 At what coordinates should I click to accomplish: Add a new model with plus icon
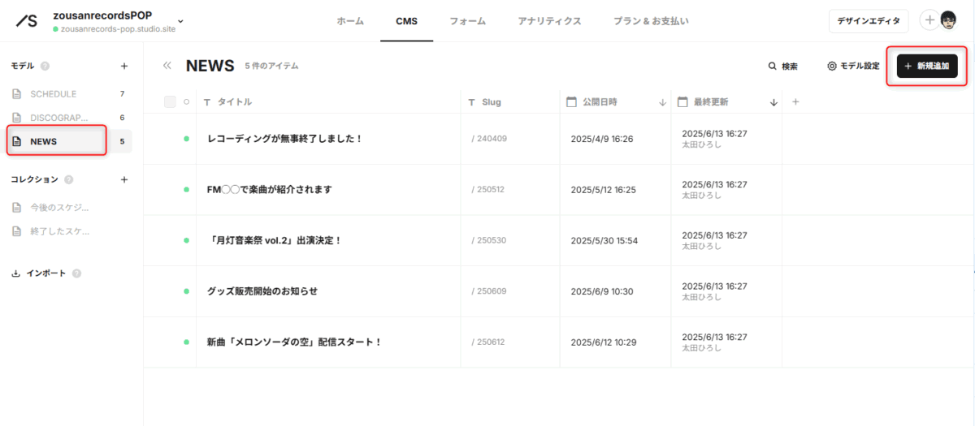pos(124,66)
